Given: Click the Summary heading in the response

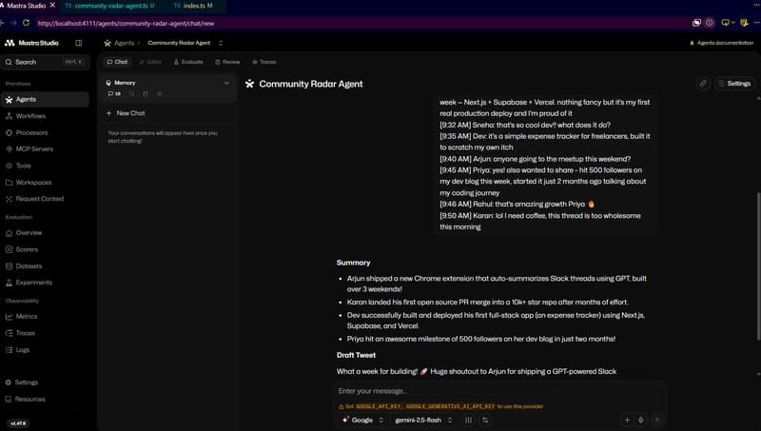Looking at the screenshot, I should 353,263.
